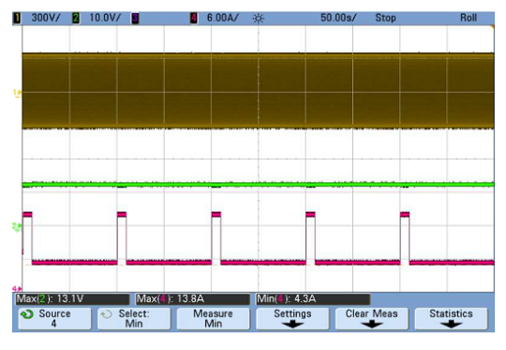
Task: Click the Select knob arrow icon
Action: point(106,314)
